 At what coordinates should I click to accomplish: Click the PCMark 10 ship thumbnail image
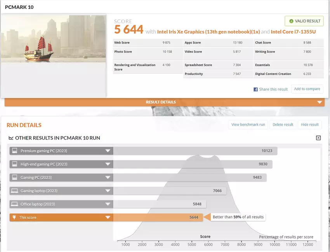54,39
